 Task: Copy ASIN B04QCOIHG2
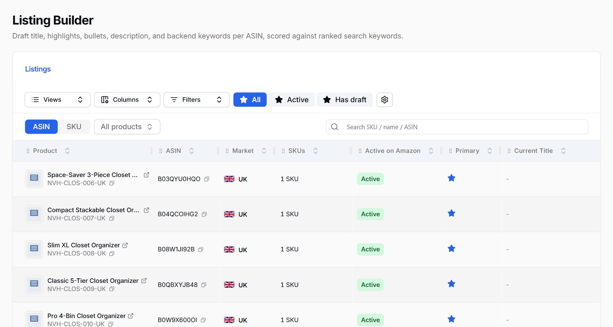coord(204,214)
